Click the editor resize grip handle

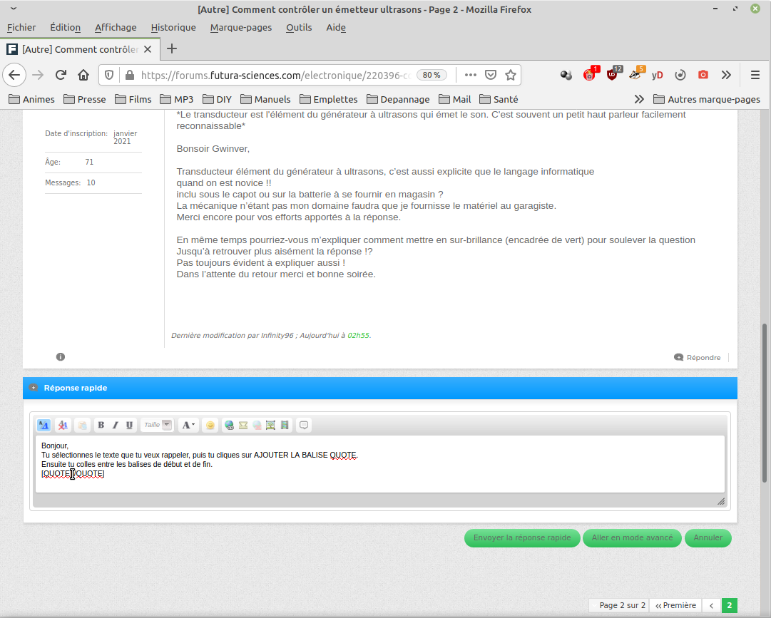coord(721,501)
